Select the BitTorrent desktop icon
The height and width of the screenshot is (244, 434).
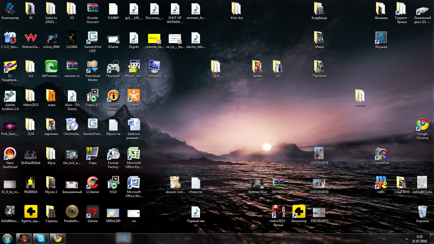coord(51,67)
